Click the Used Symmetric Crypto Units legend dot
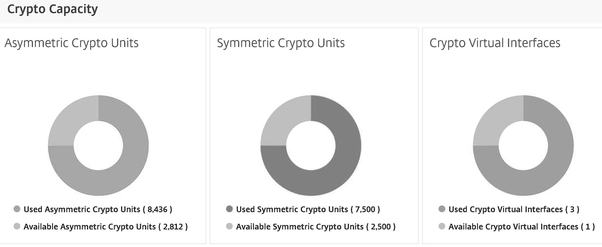Screen dimensions: 602x247 (229, 209)
